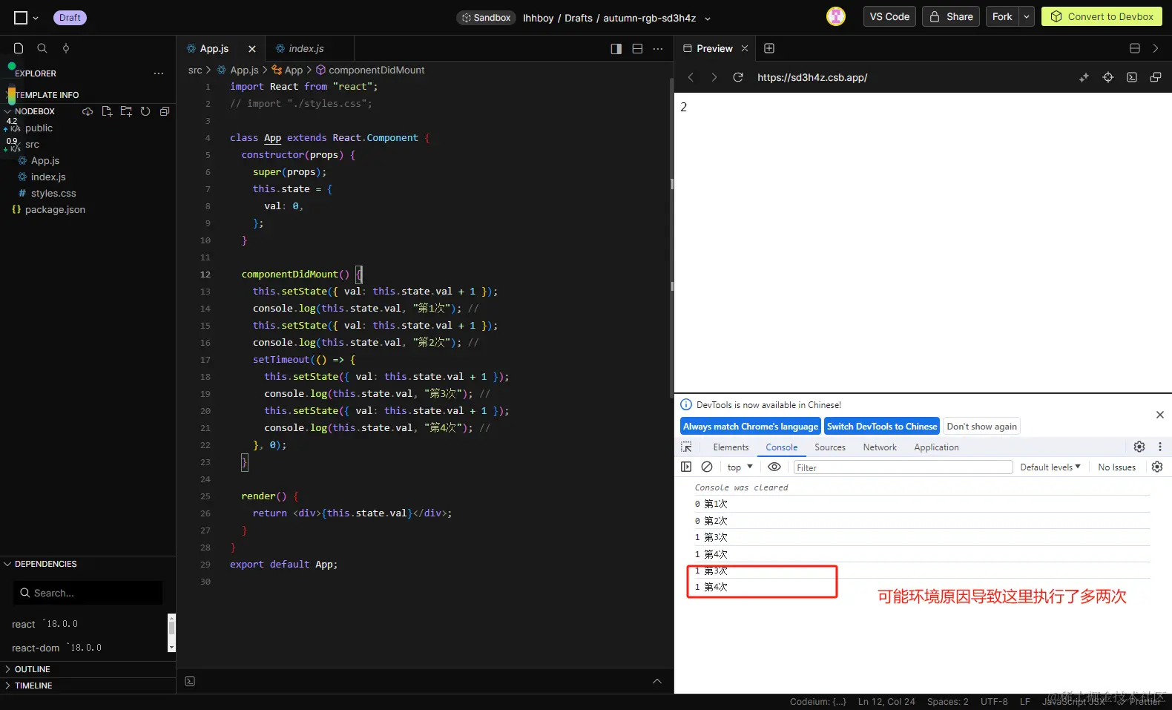Expand the logo menu dropdown arrow
Screen dimensions: 1172x710
click(36, 19)
